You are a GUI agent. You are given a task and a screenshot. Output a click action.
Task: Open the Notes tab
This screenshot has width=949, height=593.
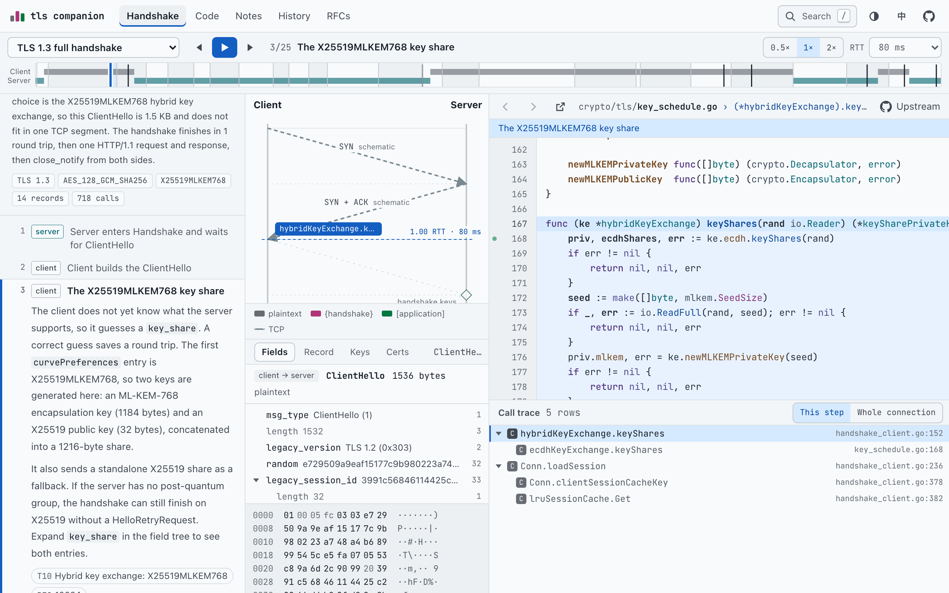[x=249, y=16]
